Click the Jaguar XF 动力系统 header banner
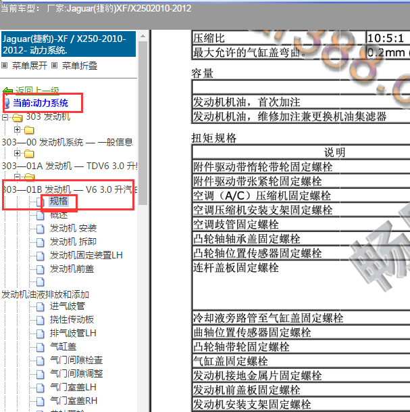Viewport: 410px width, 412px height. coord(69,44)
